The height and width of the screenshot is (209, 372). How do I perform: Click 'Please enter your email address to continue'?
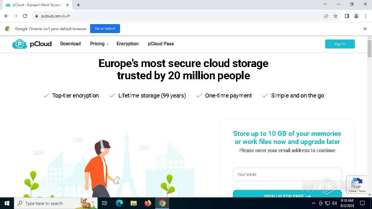(287, 150)
